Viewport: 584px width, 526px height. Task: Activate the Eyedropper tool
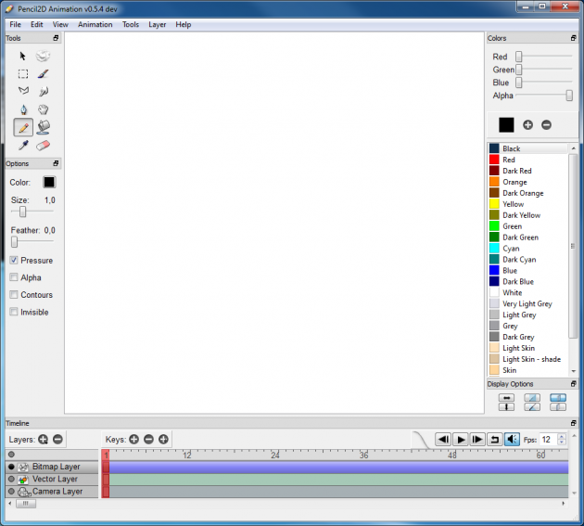[23, 146]
